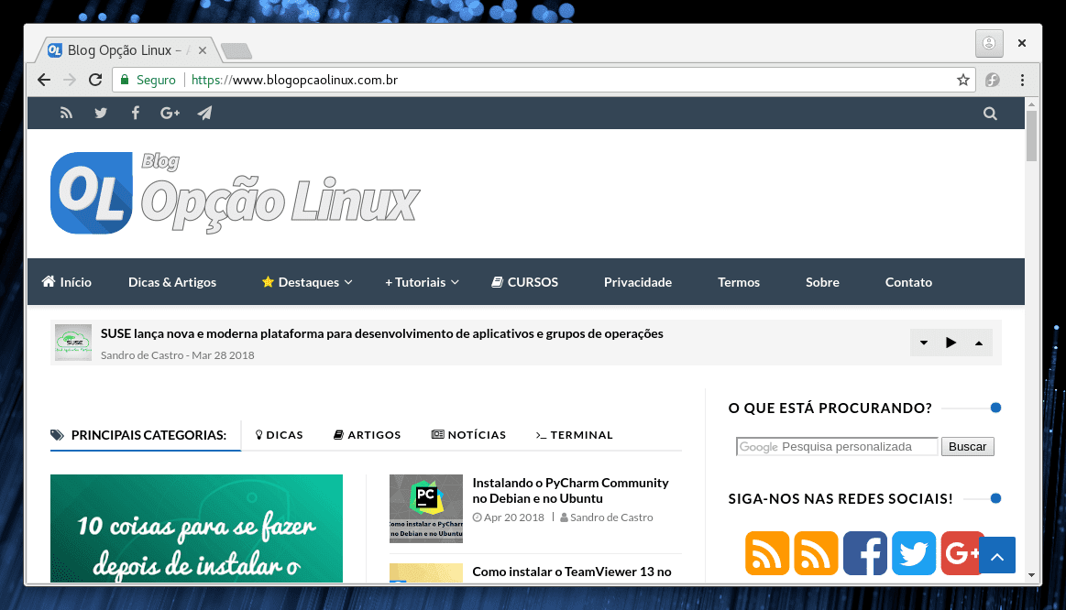1066x610 pixels.
Task: Open the Privacidade page
Action: [x=638, y=282]
